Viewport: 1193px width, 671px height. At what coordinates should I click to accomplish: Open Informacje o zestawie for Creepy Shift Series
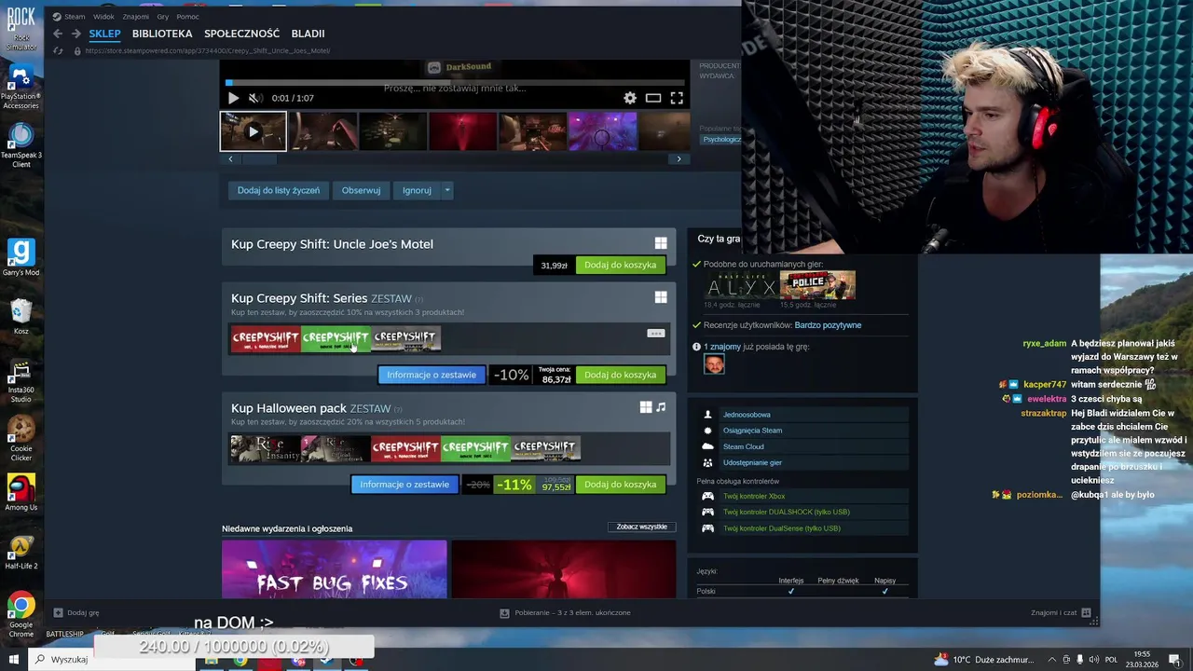point(432,375)
